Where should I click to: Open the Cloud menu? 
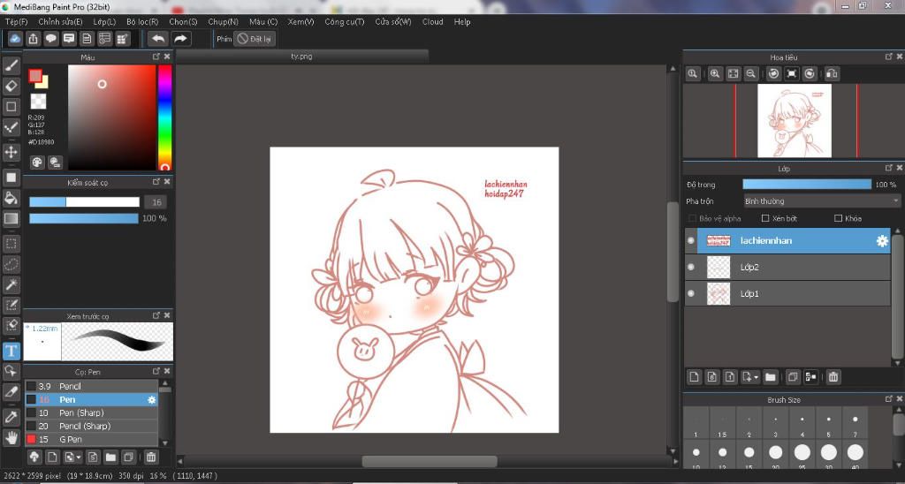433,22
